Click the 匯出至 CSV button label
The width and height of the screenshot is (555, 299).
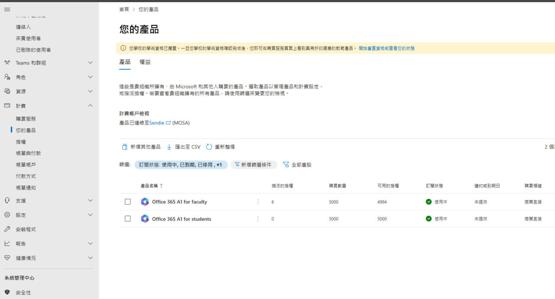point(188,147)
